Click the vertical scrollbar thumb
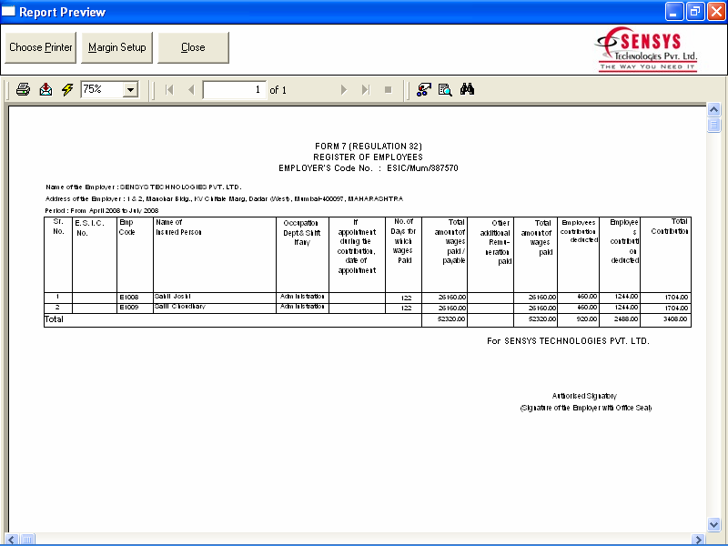This screenshot has width=728, height=546. (x=713, y=125)
